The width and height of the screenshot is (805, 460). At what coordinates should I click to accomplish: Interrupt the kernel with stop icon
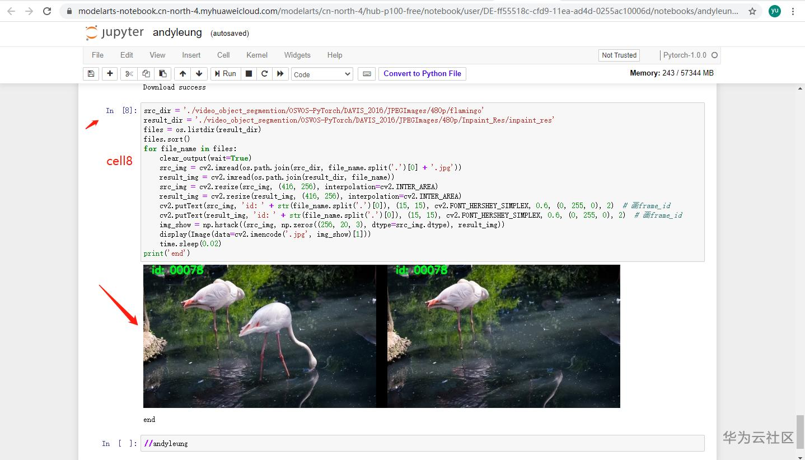point(249,74)
